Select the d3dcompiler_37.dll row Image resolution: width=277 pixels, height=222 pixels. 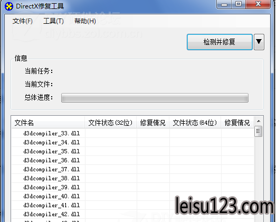pyautogui.click(x=132, y=170)
